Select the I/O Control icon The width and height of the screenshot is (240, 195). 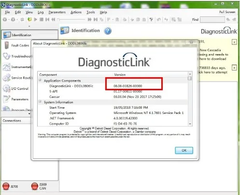6,88
